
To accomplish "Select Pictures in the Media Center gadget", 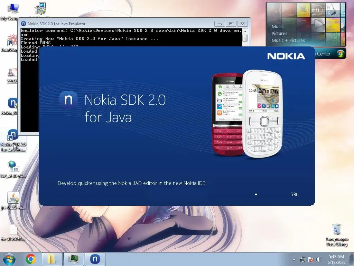I will point(279,34).
